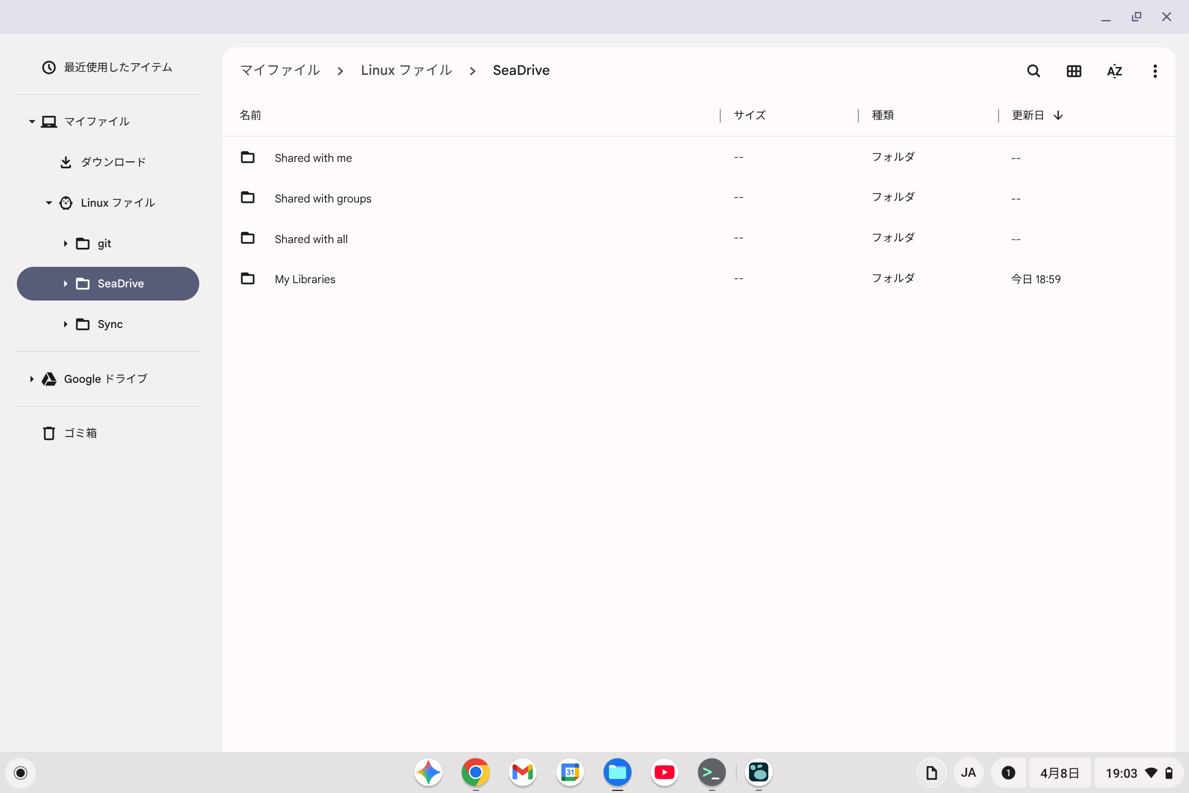Open the search icon in the toolbar
Screen dimensions: 1189x793
[1034, 71]
